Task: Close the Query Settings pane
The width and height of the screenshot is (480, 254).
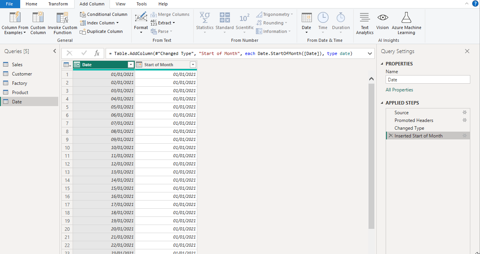Action: pyautogui.click(x=467, y=51)
